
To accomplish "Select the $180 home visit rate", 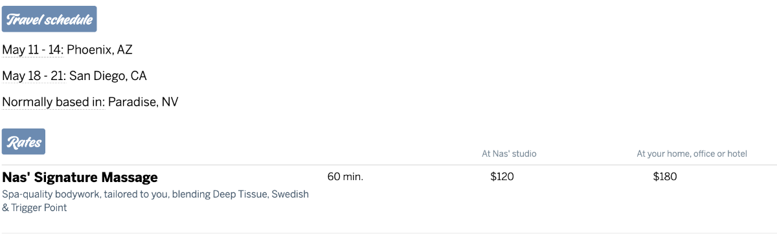I will [665, 177].
